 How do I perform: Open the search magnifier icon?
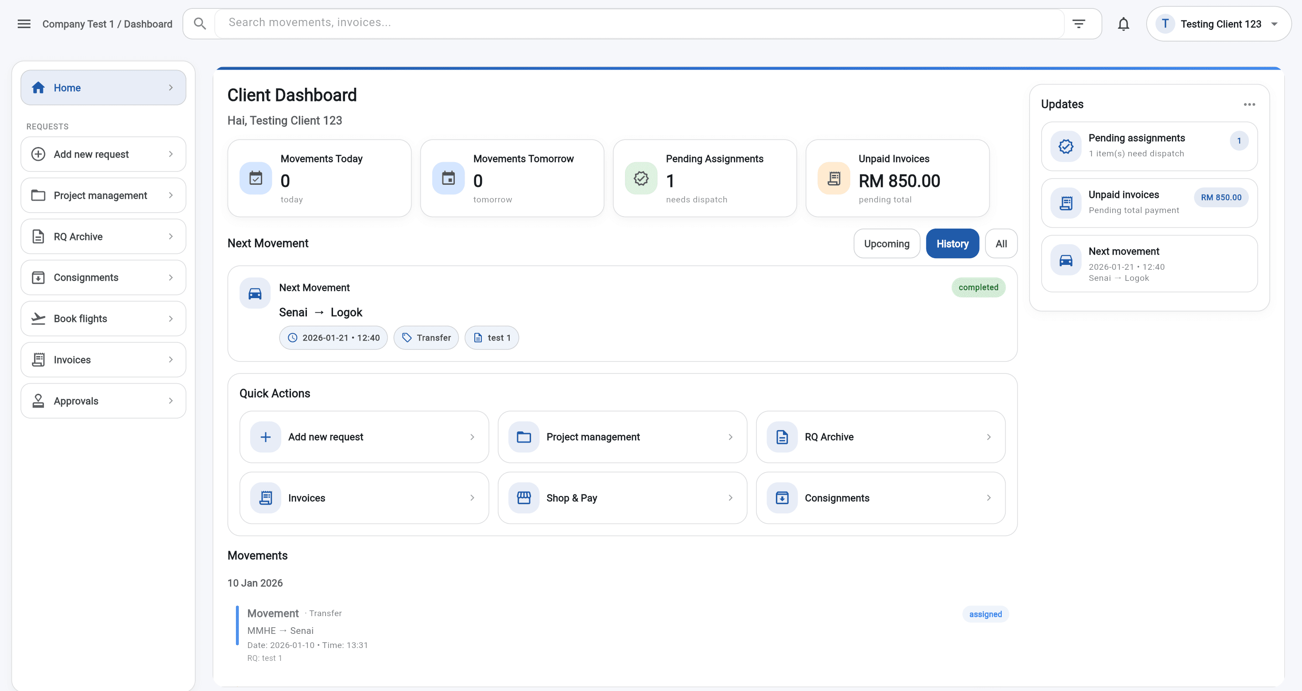199,23
